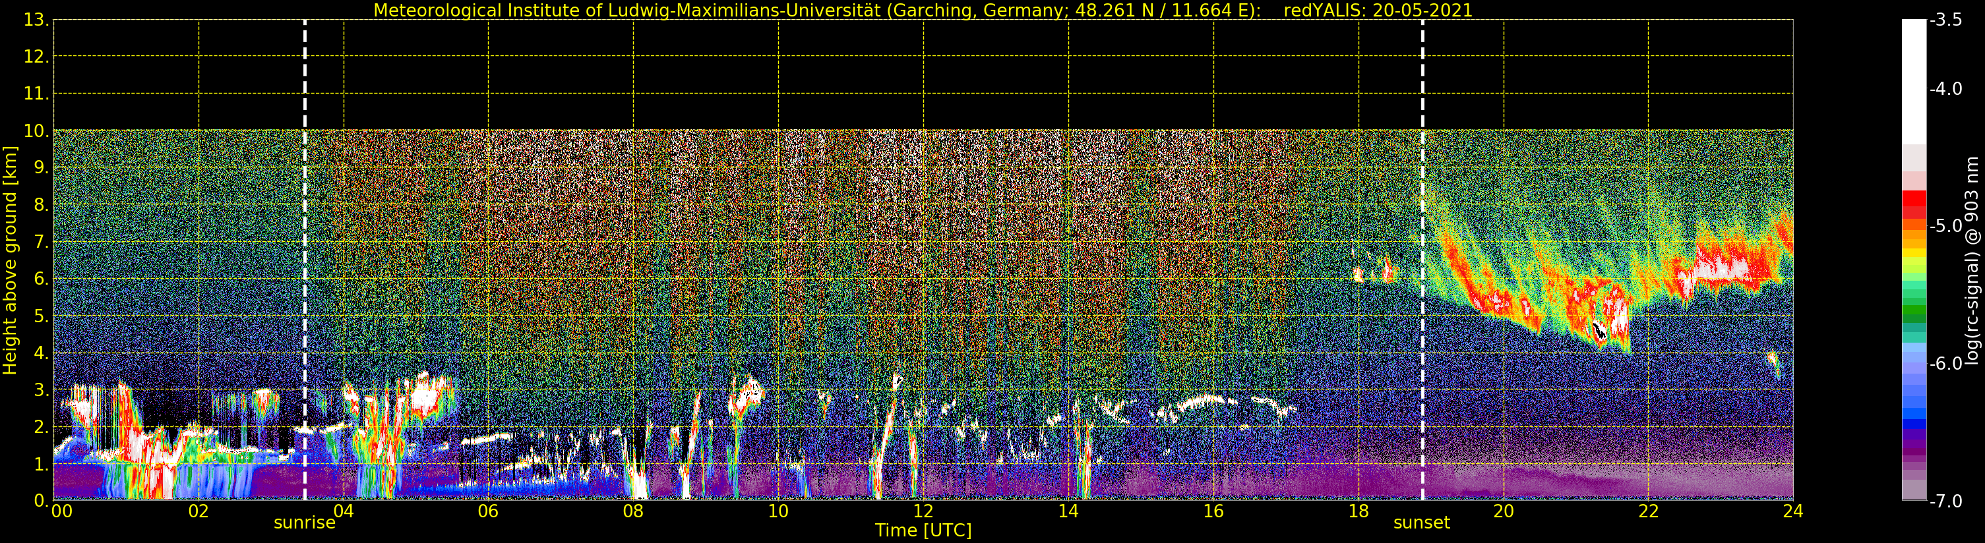Click the "7." height axis tick label
The image size is (1985, 543).
(x=40, y=242)
